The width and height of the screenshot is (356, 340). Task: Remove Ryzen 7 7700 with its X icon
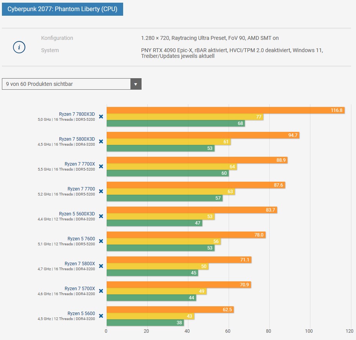coord(101,191)
